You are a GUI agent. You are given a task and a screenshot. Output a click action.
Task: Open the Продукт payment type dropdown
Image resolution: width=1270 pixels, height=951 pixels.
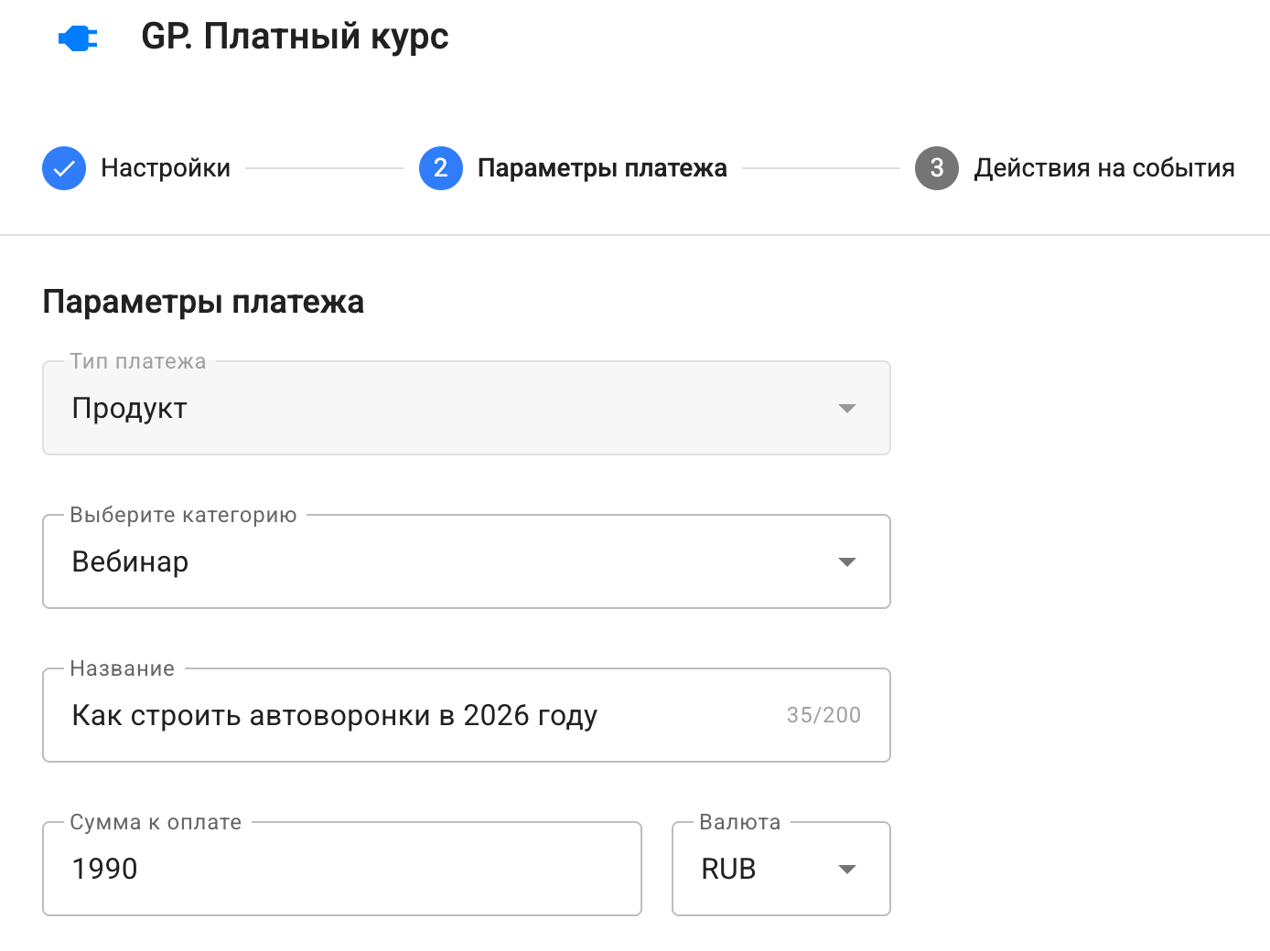tap(439, 409)
